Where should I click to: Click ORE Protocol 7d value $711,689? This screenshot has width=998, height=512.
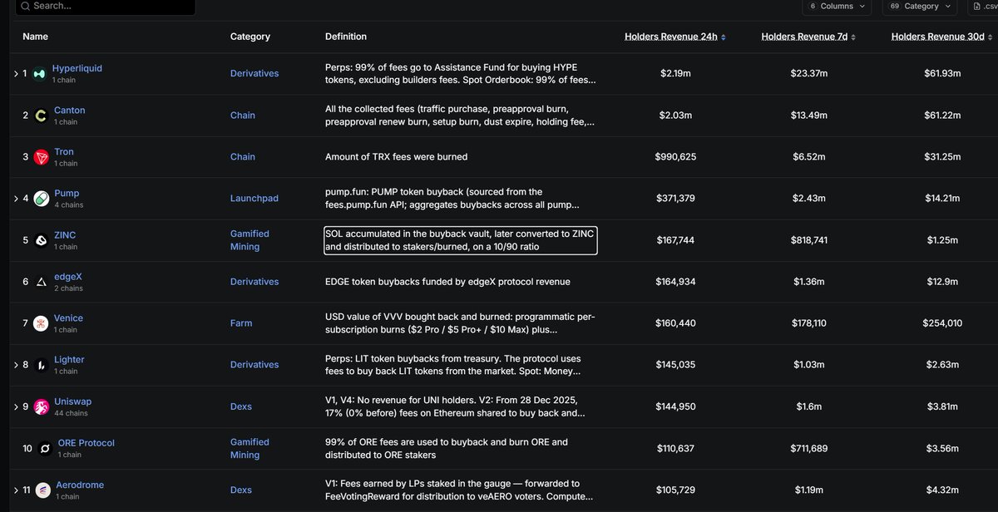click(809, 449)
